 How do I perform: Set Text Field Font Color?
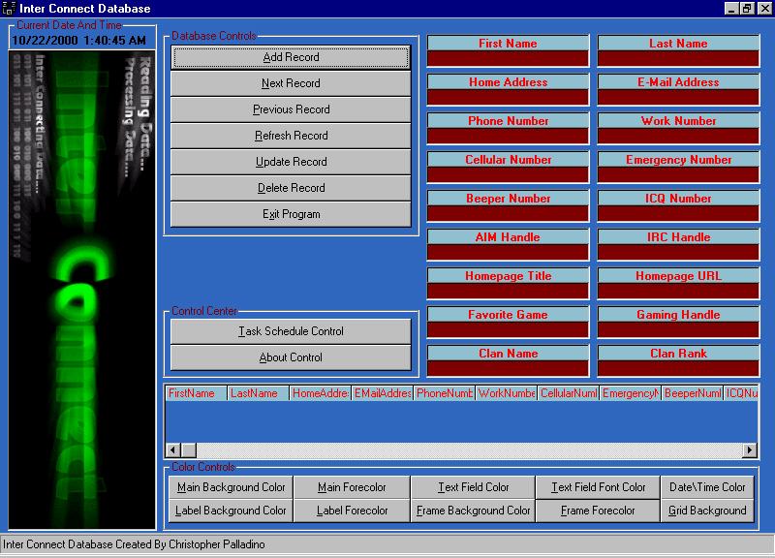[x=598, y=487]
